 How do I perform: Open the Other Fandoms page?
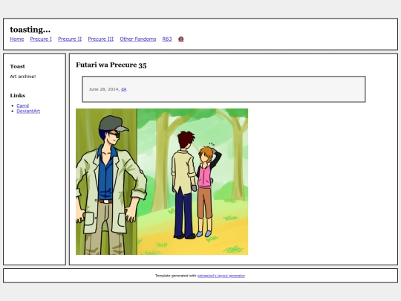(x=138, y=39)
